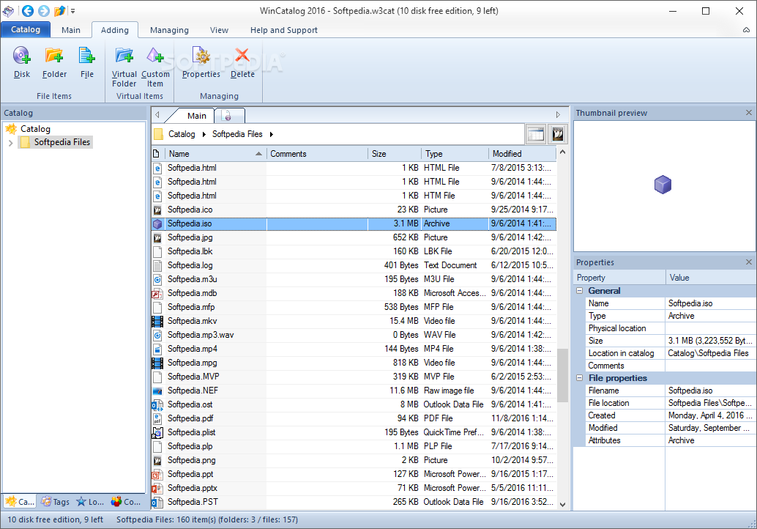The width and height of the screenshot is (757, 529).
Task: Click the forward arrow in title bar
Action: click(x=44, y=11)
